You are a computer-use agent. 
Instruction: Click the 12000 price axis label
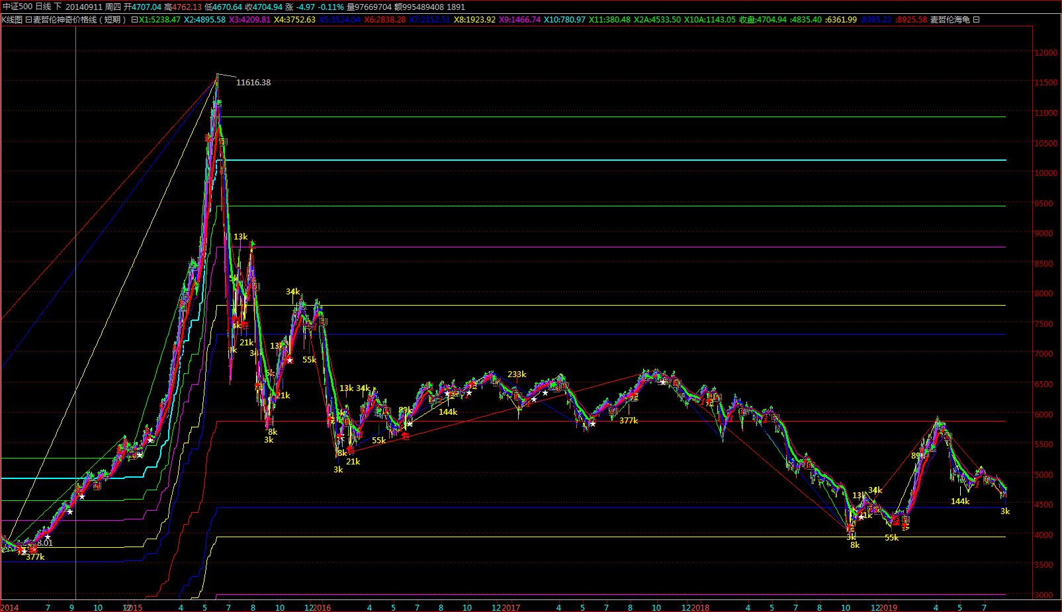1046,52
